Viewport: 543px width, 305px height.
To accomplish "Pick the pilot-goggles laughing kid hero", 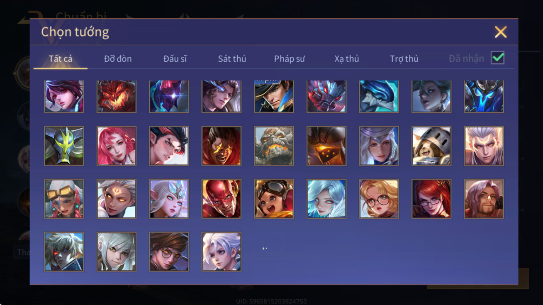I will [274, 199].
